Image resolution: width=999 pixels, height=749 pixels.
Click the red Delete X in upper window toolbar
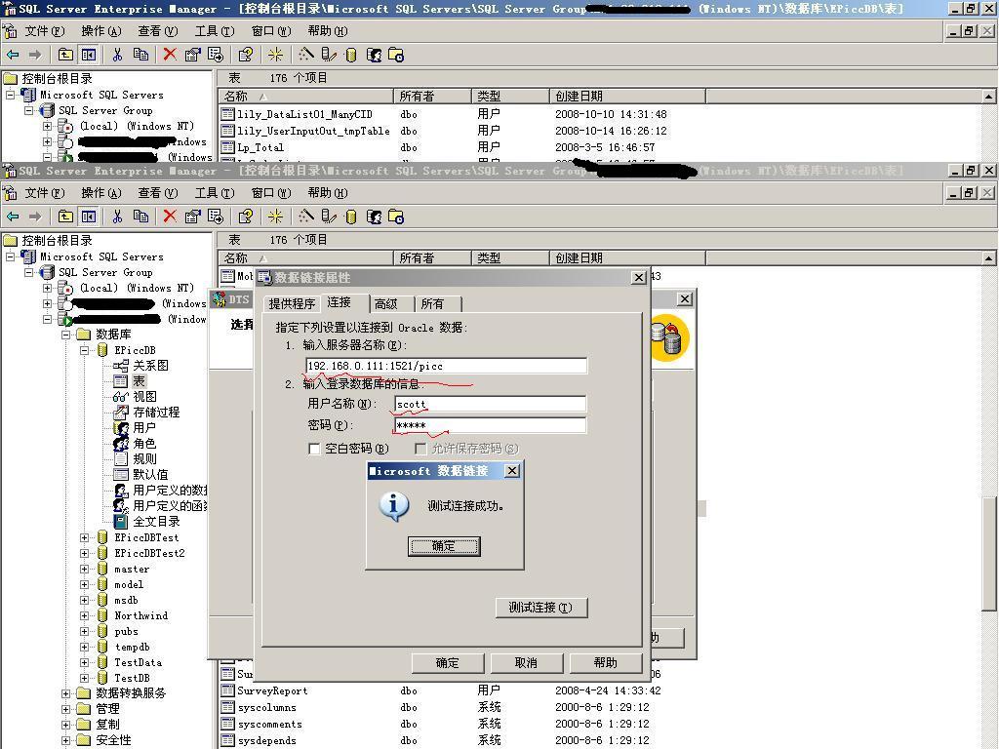pos(170,55)
